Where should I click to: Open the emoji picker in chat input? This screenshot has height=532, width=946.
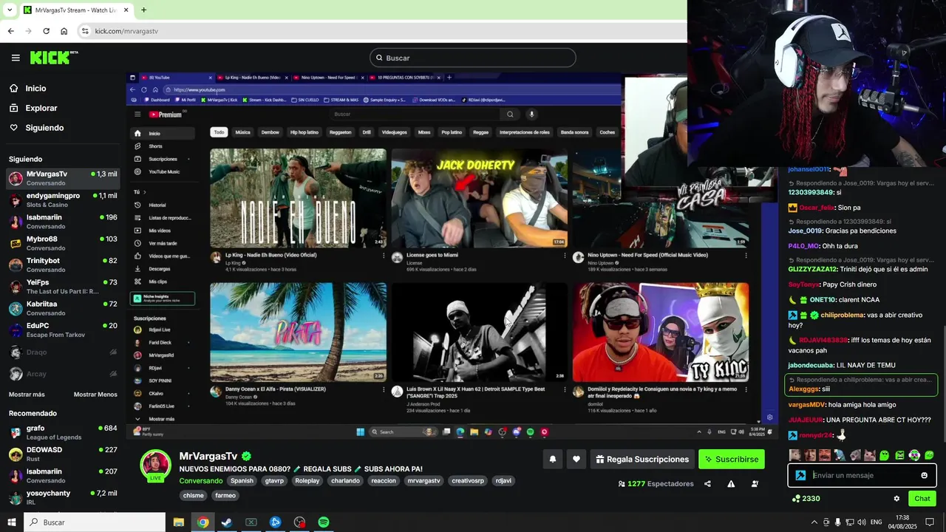coord(924,475)
